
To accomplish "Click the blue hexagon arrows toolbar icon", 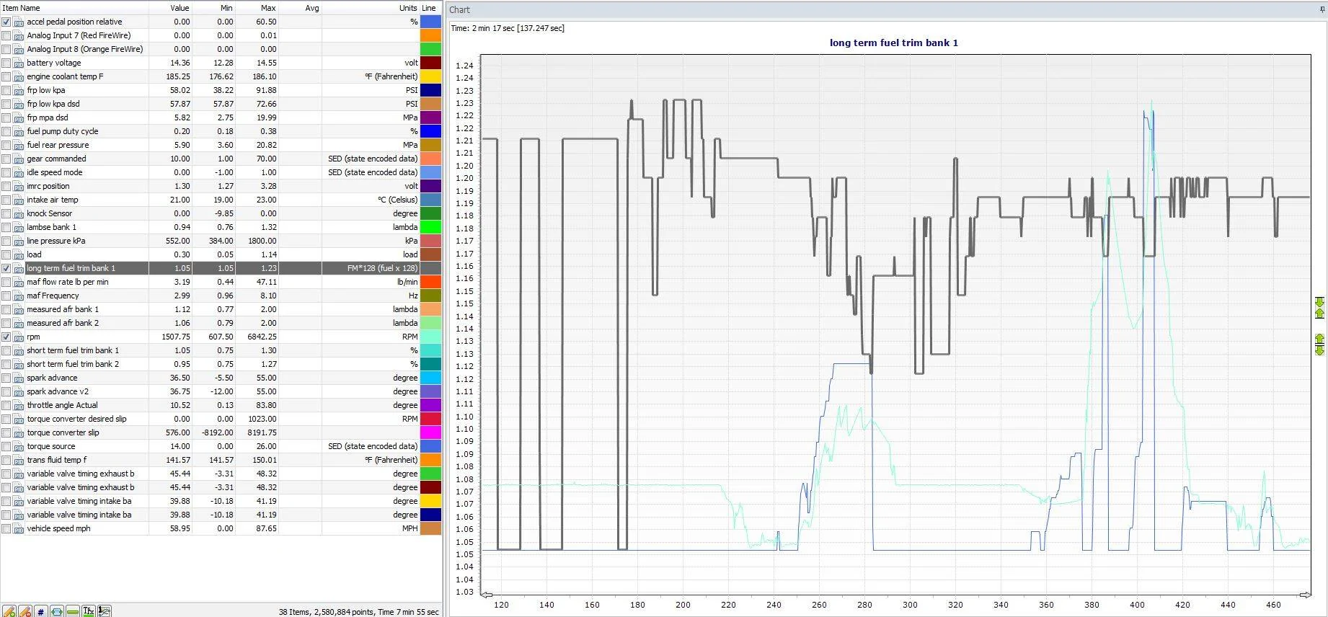I will click(57, 611).
